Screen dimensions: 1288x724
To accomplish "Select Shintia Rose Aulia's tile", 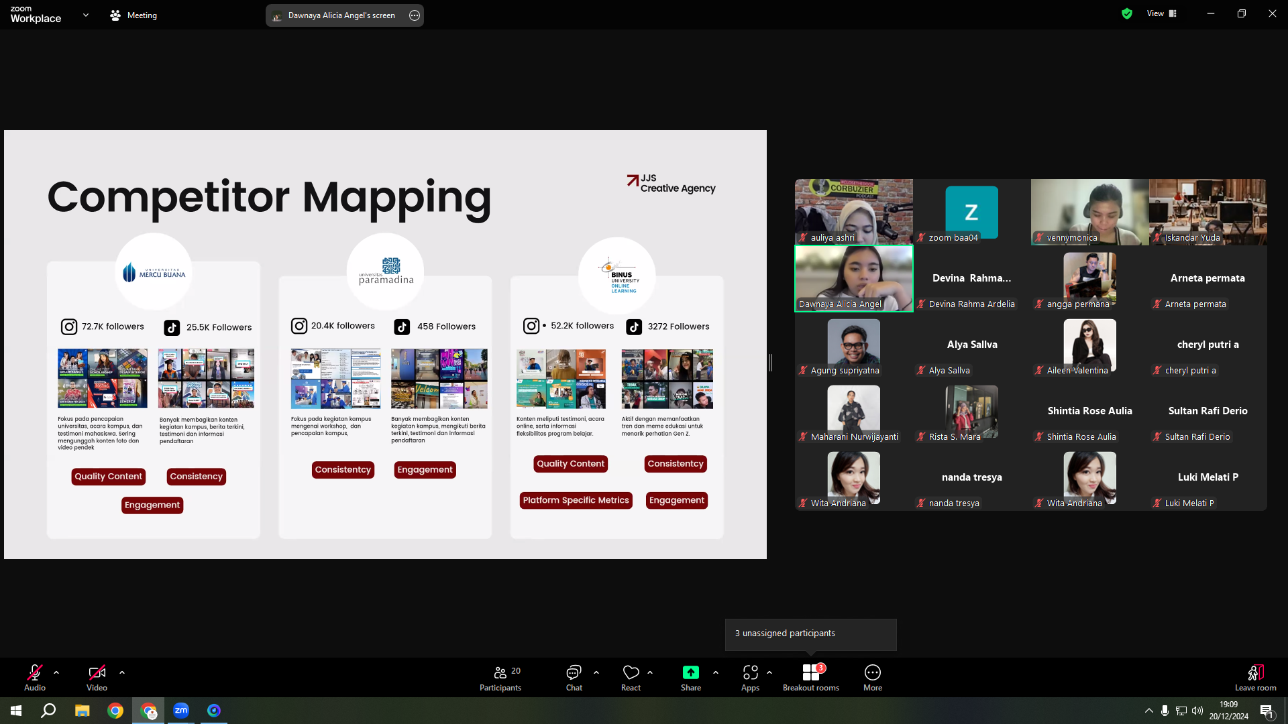I will point(1090,411).
